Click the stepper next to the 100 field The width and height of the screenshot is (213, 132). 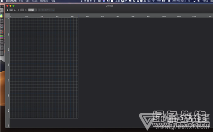7,10
